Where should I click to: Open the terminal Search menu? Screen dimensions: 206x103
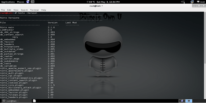(x=24, y=10)
